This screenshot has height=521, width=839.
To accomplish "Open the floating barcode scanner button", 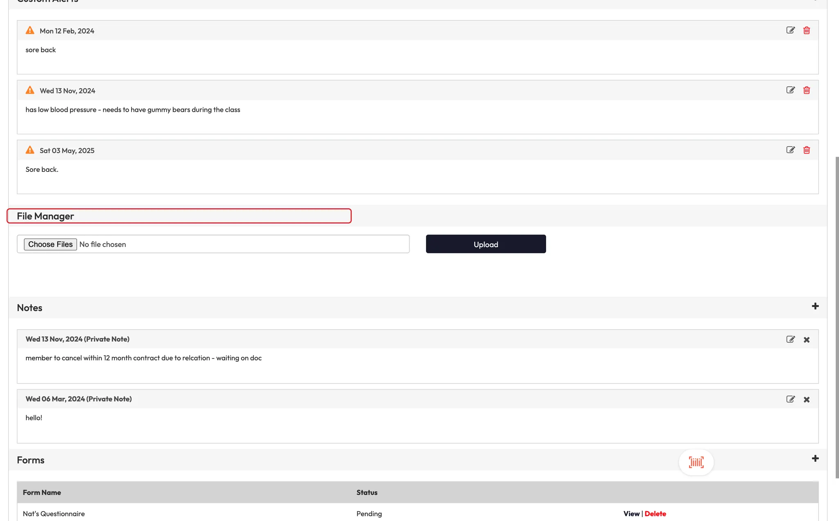I will pyautogui.click(x=696, y=462).
